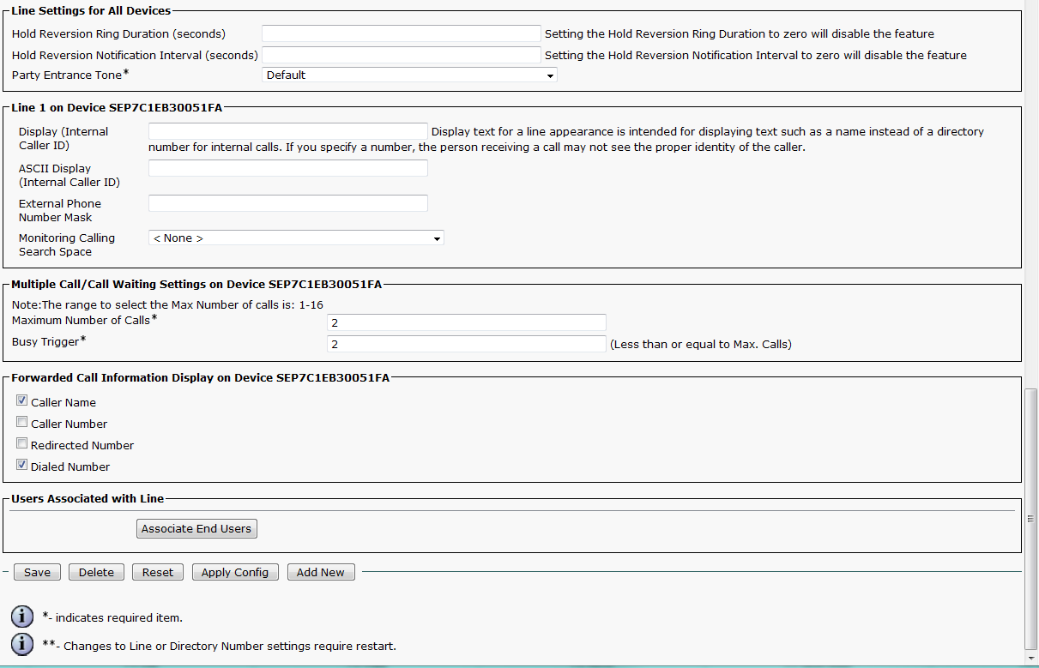Uncheck the Caller Name checkbox
This screenshot has width=1039, height=668.
tap(22, 400)
